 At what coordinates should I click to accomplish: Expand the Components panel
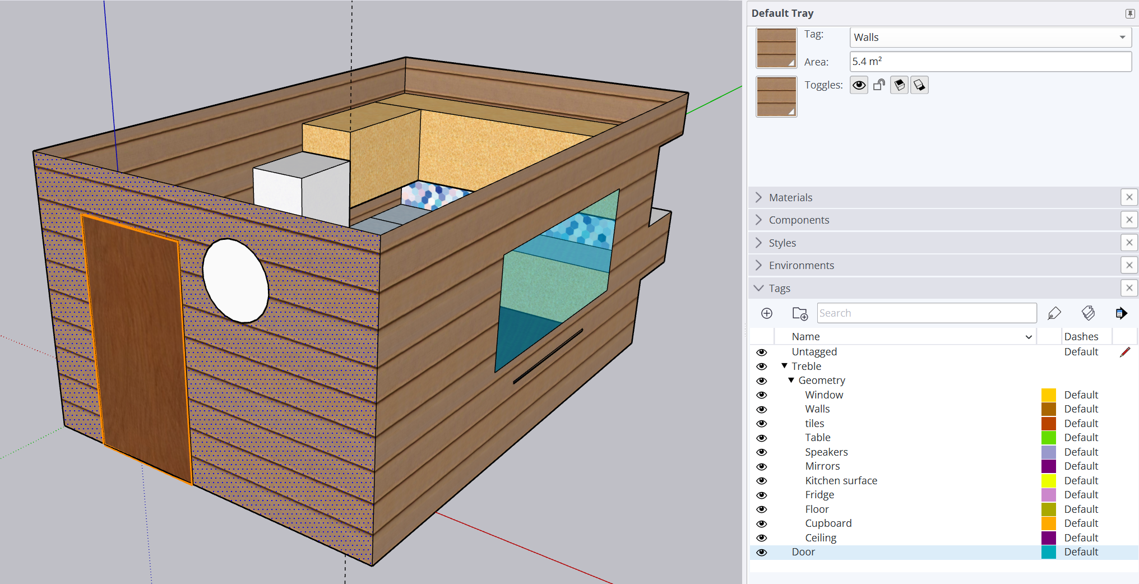click(x=759, y=220)
